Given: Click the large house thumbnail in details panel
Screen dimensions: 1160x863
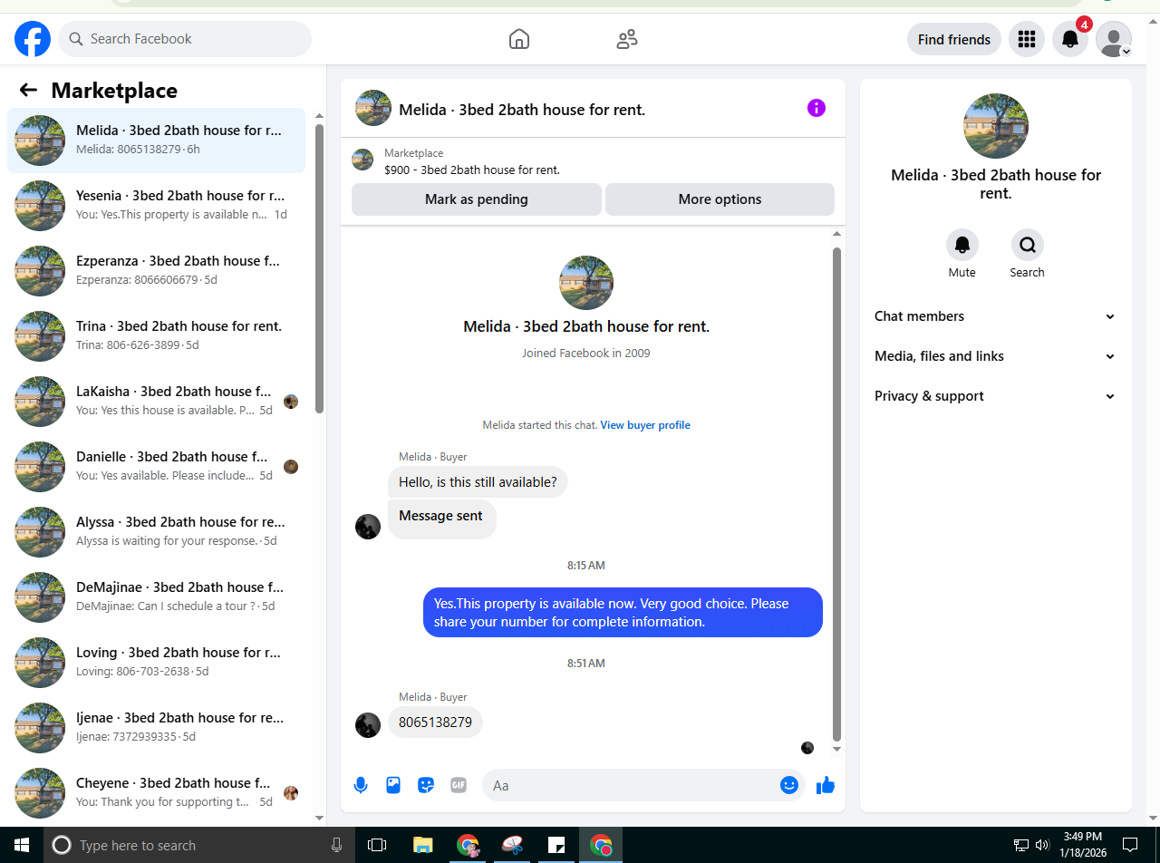Looking at the screenshot, I should point(996,126).
